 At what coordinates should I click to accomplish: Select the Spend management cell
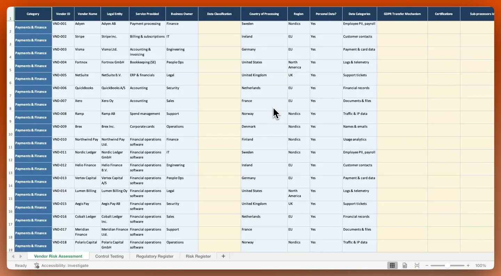(x=147, y=117)
